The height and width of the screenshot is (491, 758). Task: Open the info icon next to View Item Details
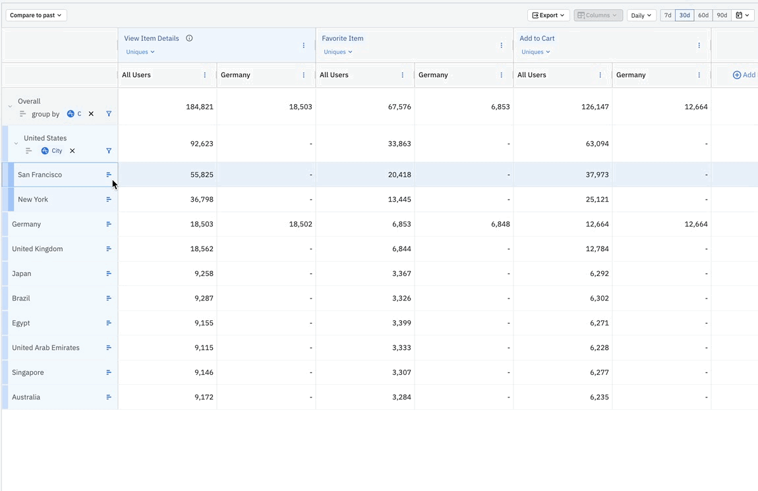tap(189, 38)
